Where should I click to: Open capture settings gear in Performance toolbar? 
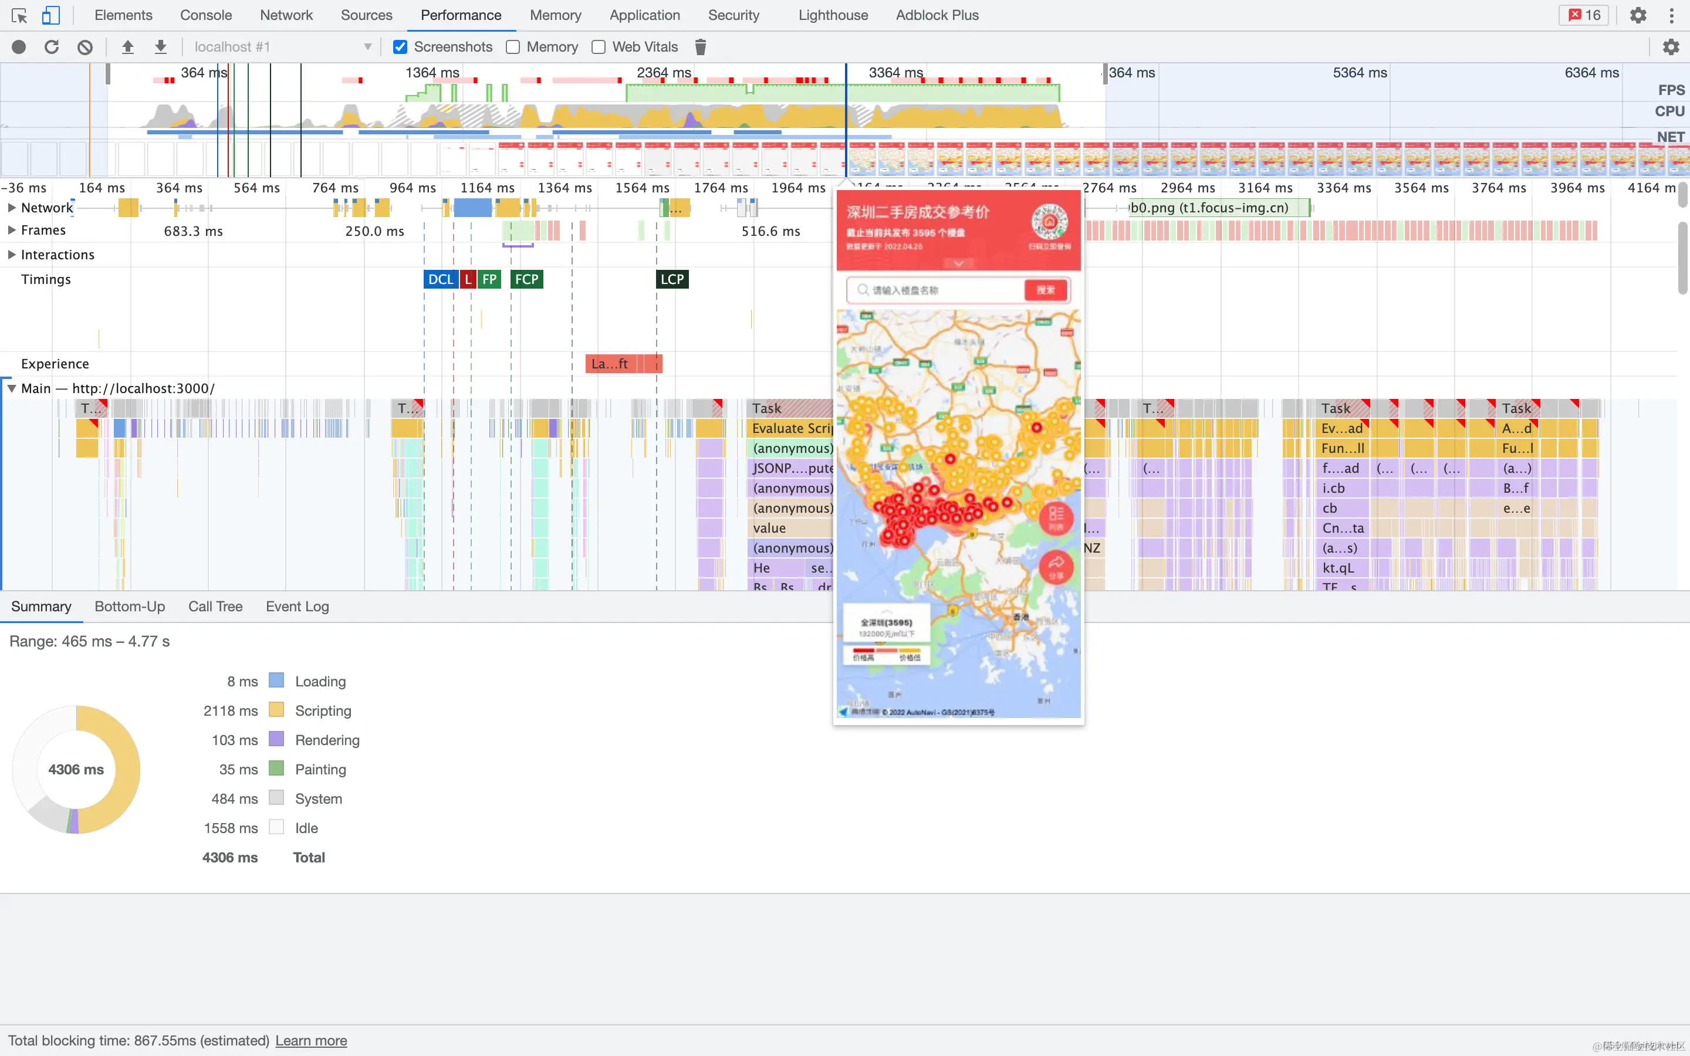point(1671,47)
